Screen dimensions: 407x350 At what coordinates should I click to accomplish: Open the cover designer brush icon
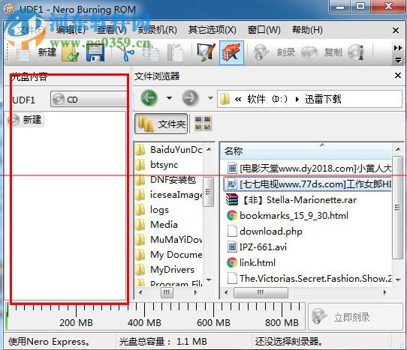pos(206,52)
